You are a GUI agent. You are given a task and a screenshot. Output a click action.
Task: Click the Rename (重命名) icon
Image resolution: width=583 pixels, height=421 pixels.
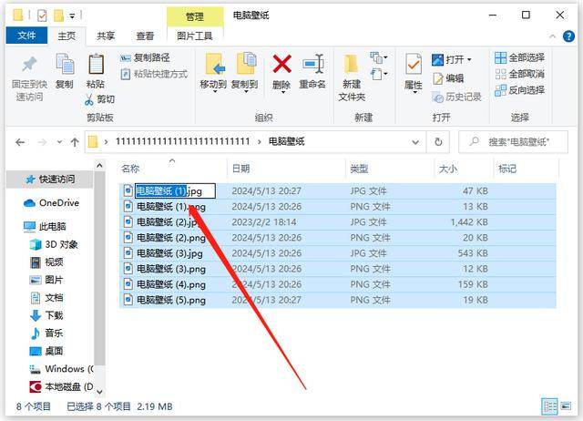point(312,65)
